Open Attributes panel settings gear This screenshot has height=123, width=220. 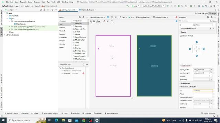click(212, 17)
